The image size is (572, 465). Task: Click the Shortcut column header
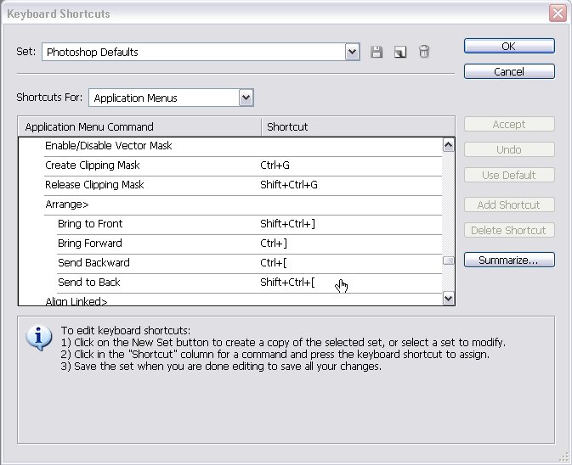click(358, 126)
